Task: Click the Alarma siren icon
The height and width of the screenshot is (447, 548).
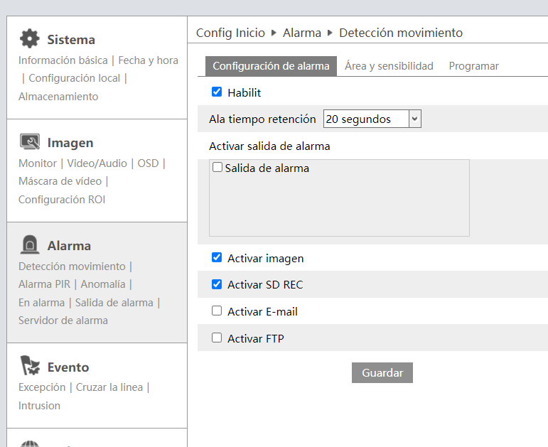Action: click(x=30, y=244)
